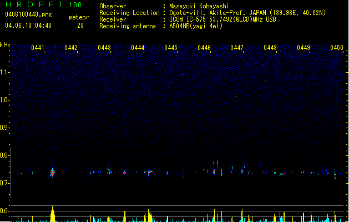The image size is (349, 222).
Task: Click the 0.8 kHz axis label
Action: (5, 155)
